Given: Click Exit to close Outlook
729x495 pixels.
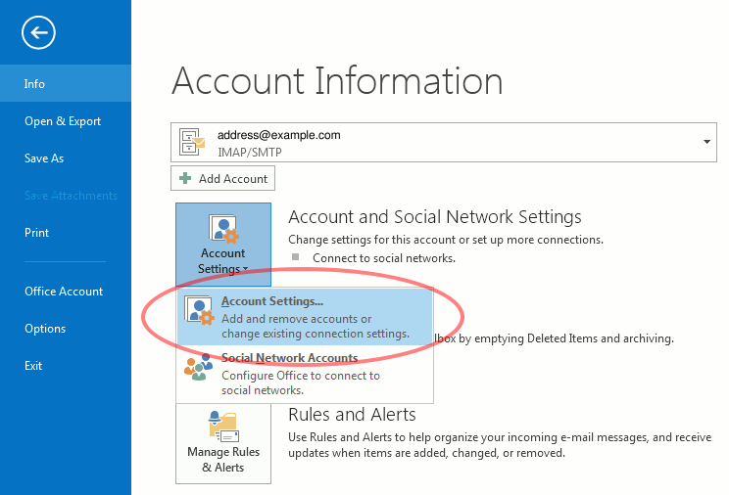Looking at the screenshot, I should click(33, 366).
